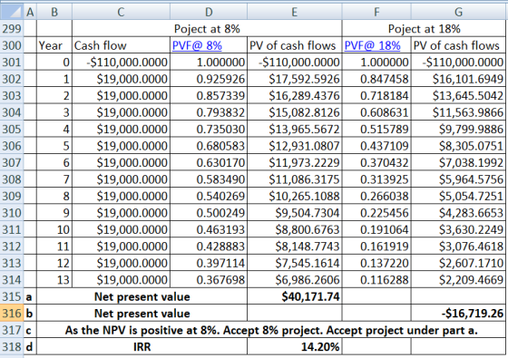
Task: Click the NPV value $40,171.74
Action: point(295,296)
